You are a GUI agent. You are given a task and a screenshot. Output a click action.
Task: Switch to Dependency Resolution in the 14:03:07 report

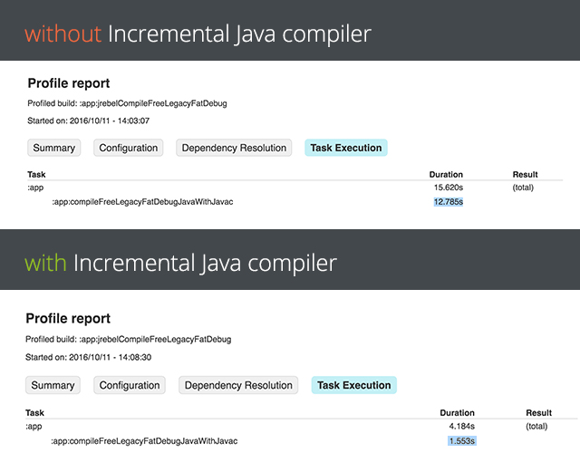235,148
